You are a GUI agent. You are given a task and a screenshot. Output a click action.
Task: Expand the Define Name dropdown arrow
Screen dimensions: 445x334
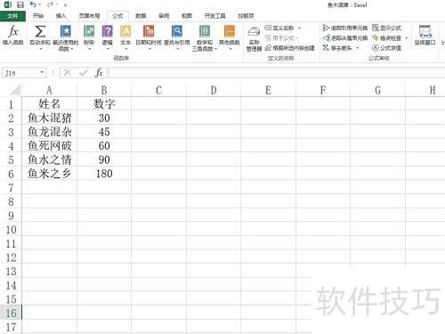299,29
